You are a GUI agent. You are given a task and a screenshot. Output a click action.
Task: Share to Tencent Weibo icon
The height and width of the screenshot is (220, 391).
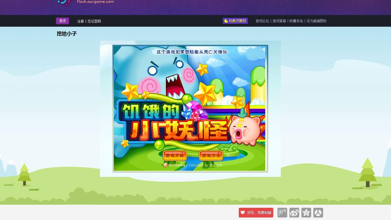click(282, 213)
